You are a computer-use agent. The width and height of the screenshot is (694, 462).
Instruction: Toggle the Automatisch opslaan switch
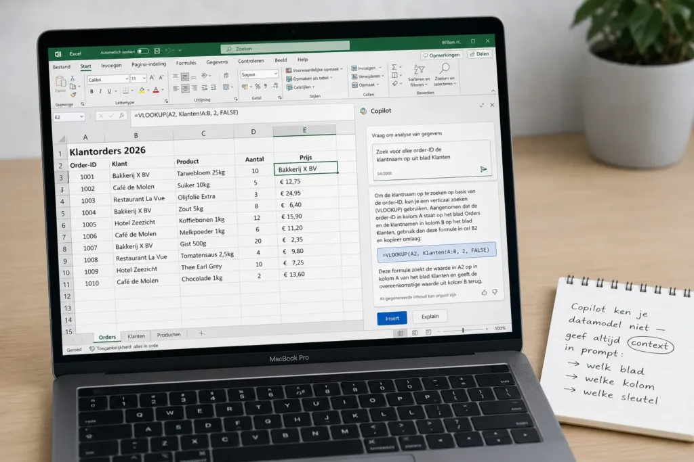point(142,51)
